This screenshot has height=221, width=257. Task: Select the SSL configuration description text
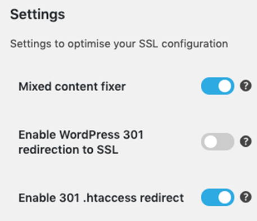point(119,44)
